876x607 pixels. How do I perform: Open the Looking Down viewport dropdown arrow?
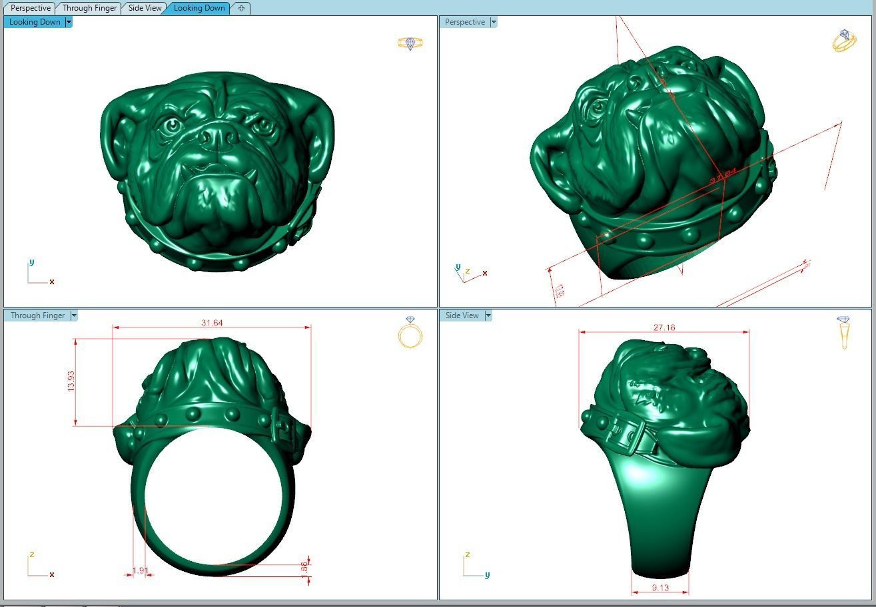(69, 22)
